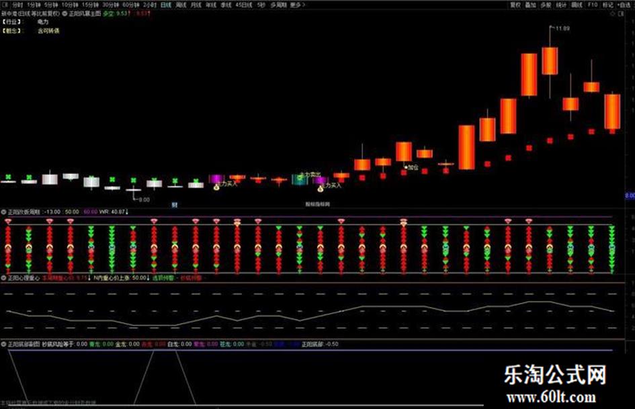
Task: Click the 8.00 blue price tag on right axis
Action: tap(630, 195)
